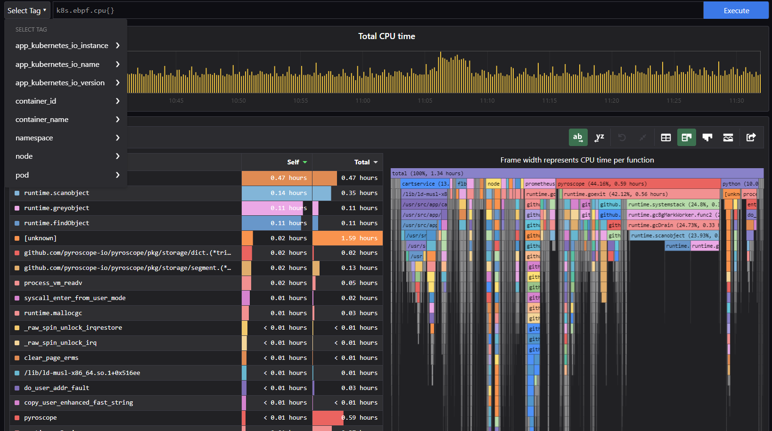Switch to table-only view

point(666,138)
